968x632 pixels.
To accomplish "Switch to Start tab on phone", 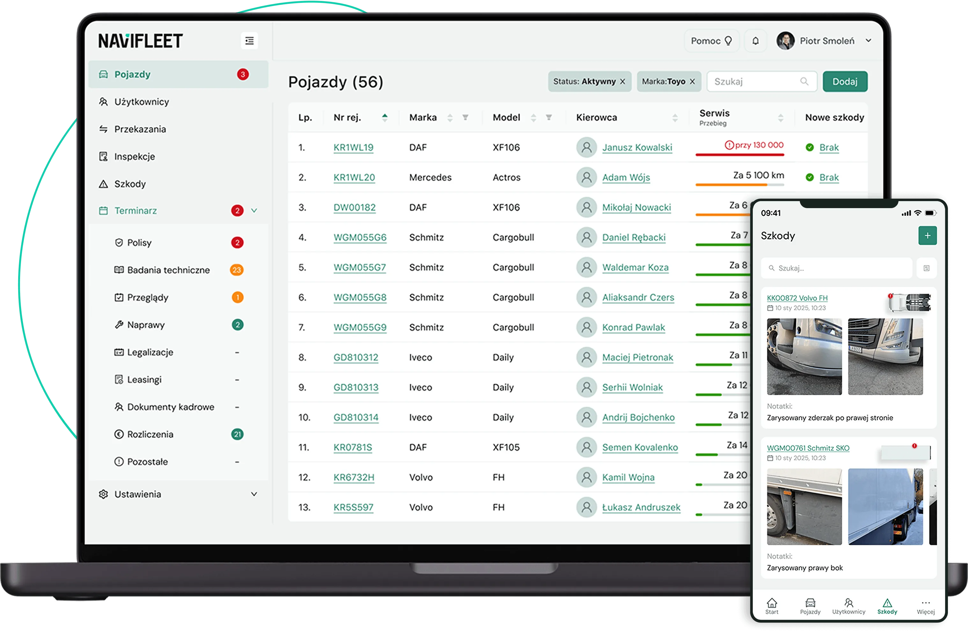I will pyautogui.click(x=772, y=606).
